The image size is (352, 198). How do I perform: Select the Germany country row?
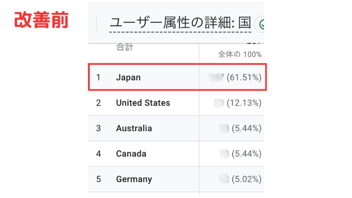(x=176, y=179)
